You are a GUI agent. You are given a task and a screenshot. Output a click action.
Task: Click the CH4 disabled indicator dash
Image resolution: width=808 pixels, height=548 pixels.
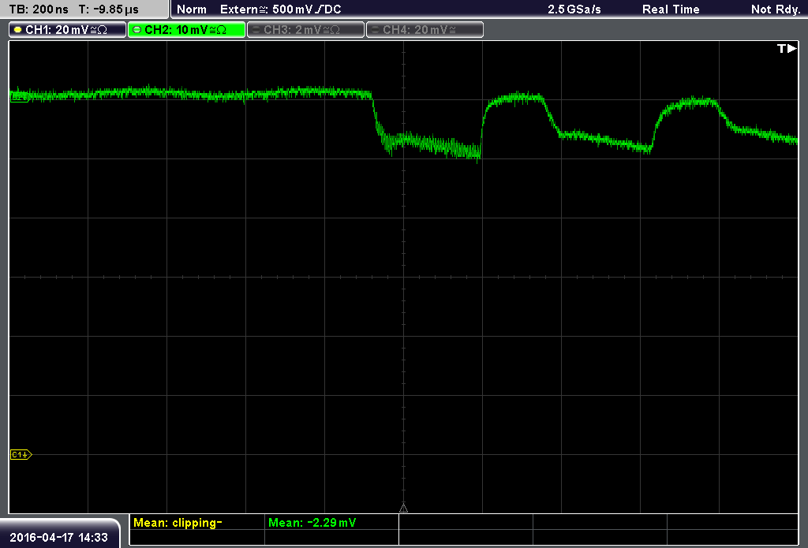point(375,30)
